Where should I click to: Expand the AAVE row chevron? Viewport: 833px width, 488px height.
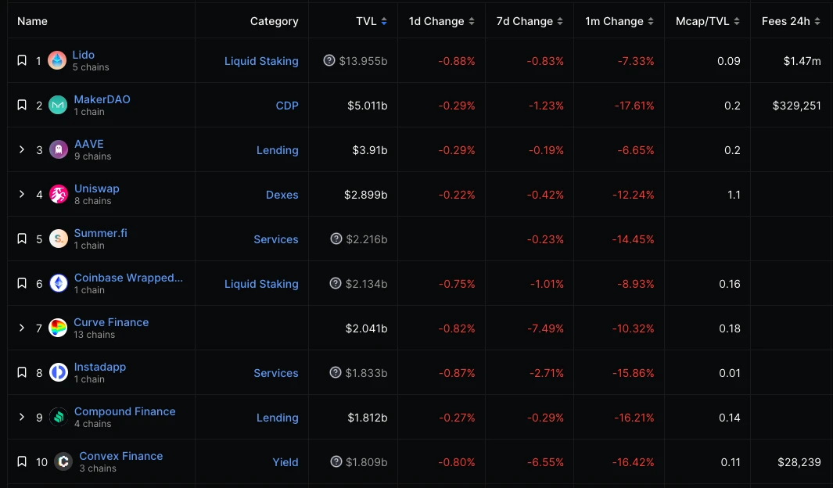(x=22, y=149)
